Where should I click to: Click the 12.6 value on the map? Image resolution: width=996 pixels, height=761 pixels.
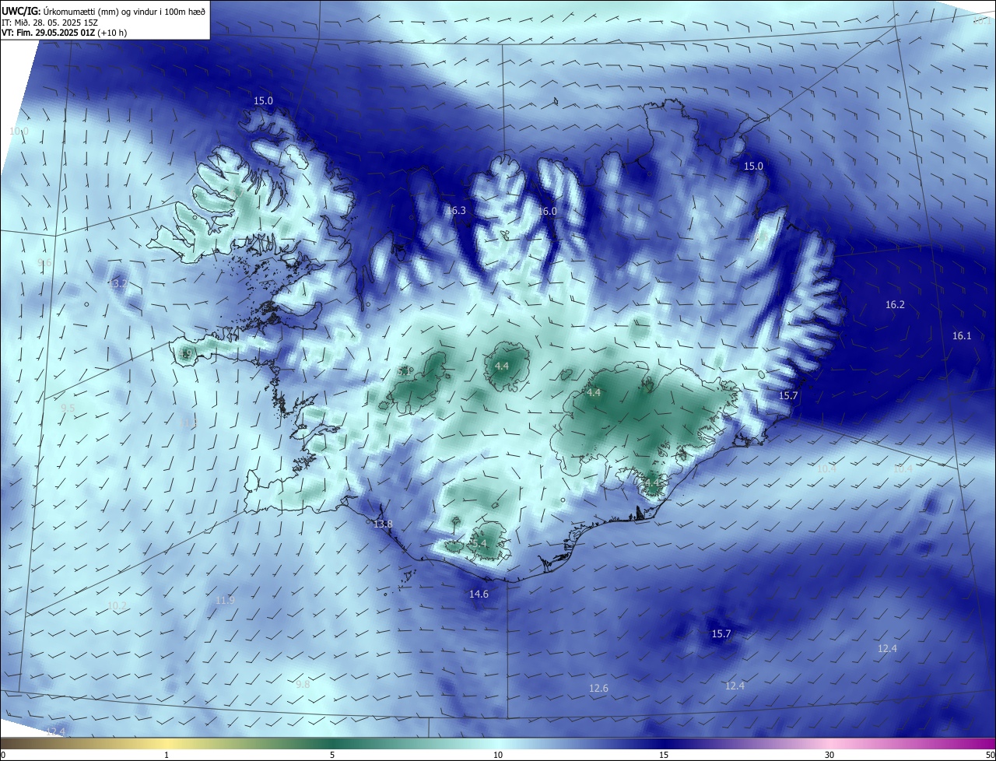pos(598,689)
